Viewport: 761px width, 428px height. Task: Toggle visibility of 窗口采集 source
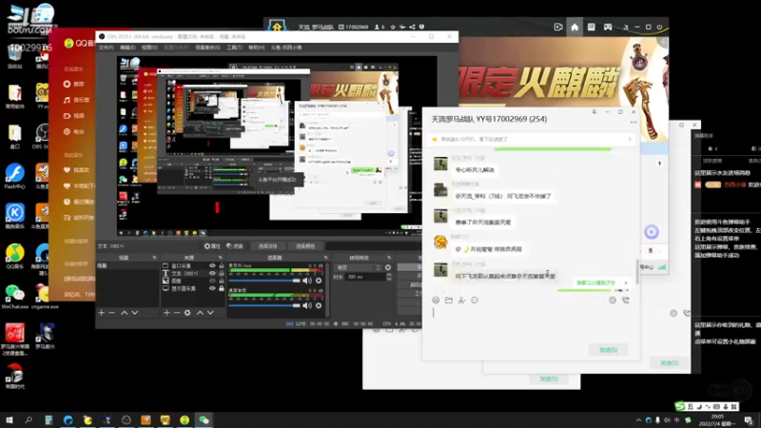click(212, 266)
